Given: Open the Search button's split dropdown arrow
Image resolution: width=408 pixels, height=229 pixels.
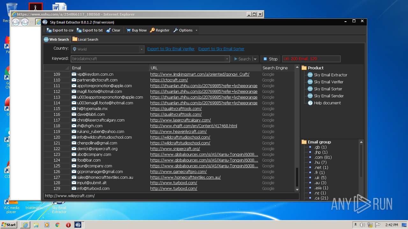Looking at the screenshot, I should [x=255, y=59].
